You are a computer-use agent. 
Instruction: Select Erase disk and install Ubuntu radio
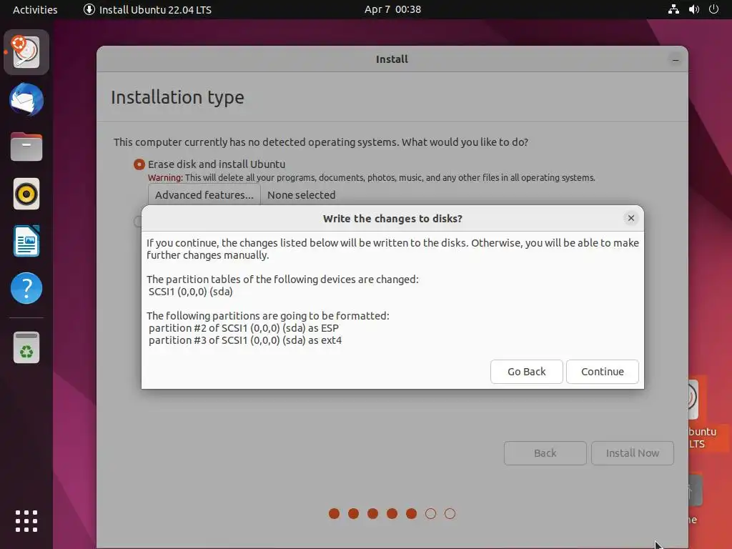pos(139,164)
